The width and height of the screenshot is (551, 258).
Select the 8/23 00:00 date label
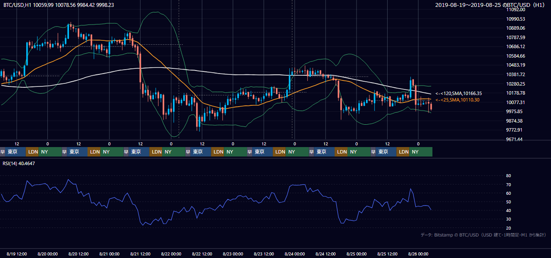233,254
